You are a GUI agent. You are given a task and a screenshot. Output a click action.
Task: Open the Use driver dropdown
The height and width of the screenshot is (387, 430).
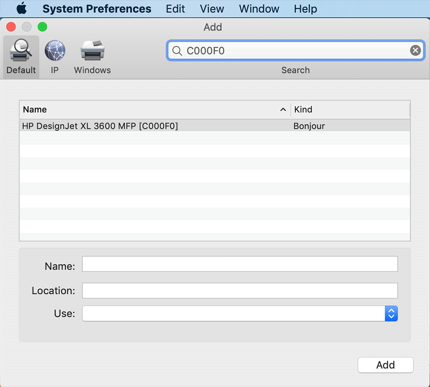tap(240, 313)
